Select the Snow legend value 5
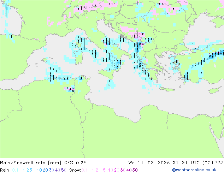 [x=104, y=170]
